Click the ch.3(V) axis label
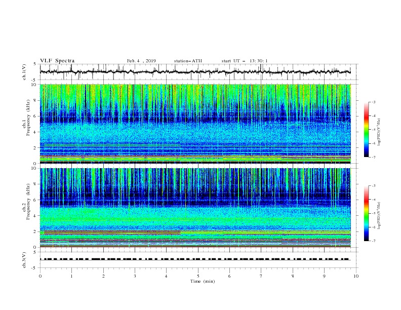The width and height of the screenshot is (401, 310). [x=24, y=260]
